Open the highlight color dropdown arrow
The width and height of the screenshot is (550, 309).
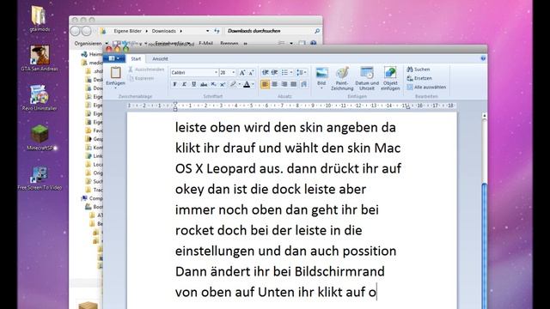point(239,84)
